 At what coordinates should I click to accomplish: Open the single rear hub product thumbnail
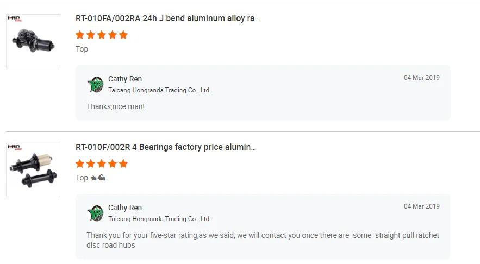click(33, 41)
